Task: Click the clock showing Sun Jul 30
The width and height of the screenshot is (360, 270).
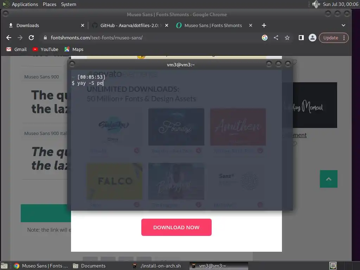Action: pyautogui.click(x=340, y=4)
